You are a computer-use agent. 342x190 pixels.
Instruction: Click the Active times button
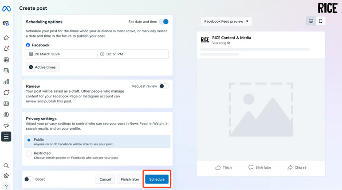coord(43,67)
